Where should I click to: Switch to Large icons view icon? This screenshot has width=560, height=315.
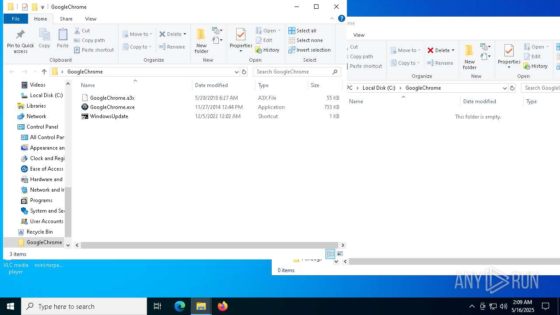[x=340, y=254]
